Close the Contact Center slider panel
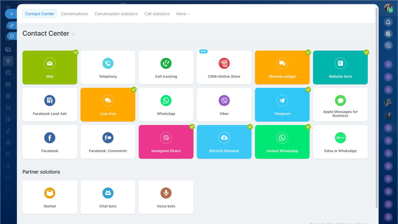The height and width of the screenshot is (224, 398). point(12,14)
